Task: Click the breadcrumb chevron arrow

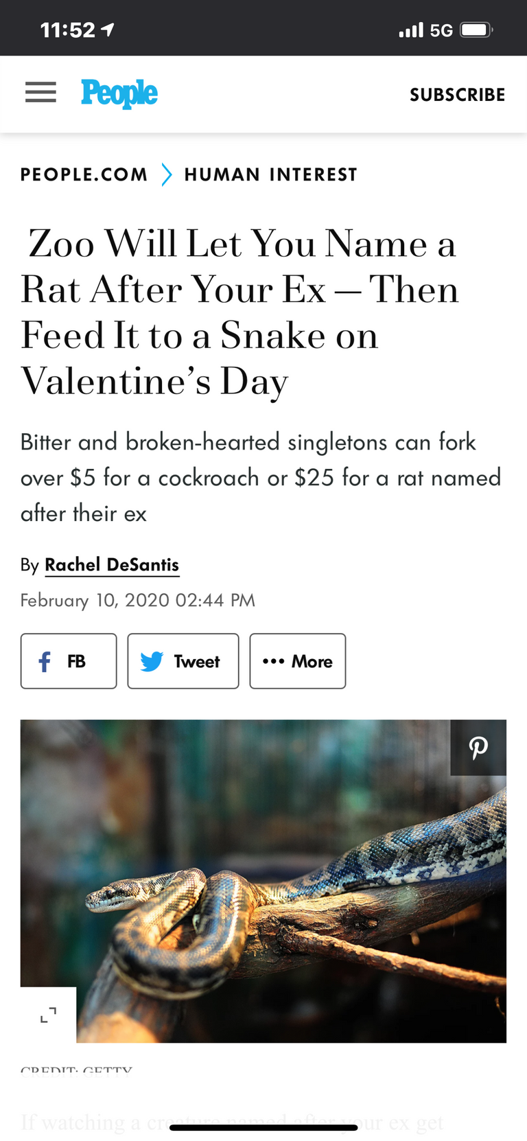Action: click(166, 174)
